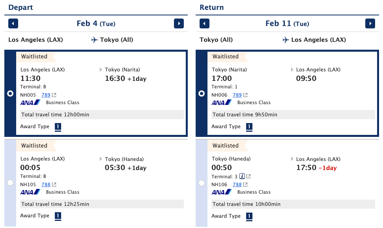Go to next return date after Feb 11
383x228 pixels.
pyautogui.click(x=370, y=24)
